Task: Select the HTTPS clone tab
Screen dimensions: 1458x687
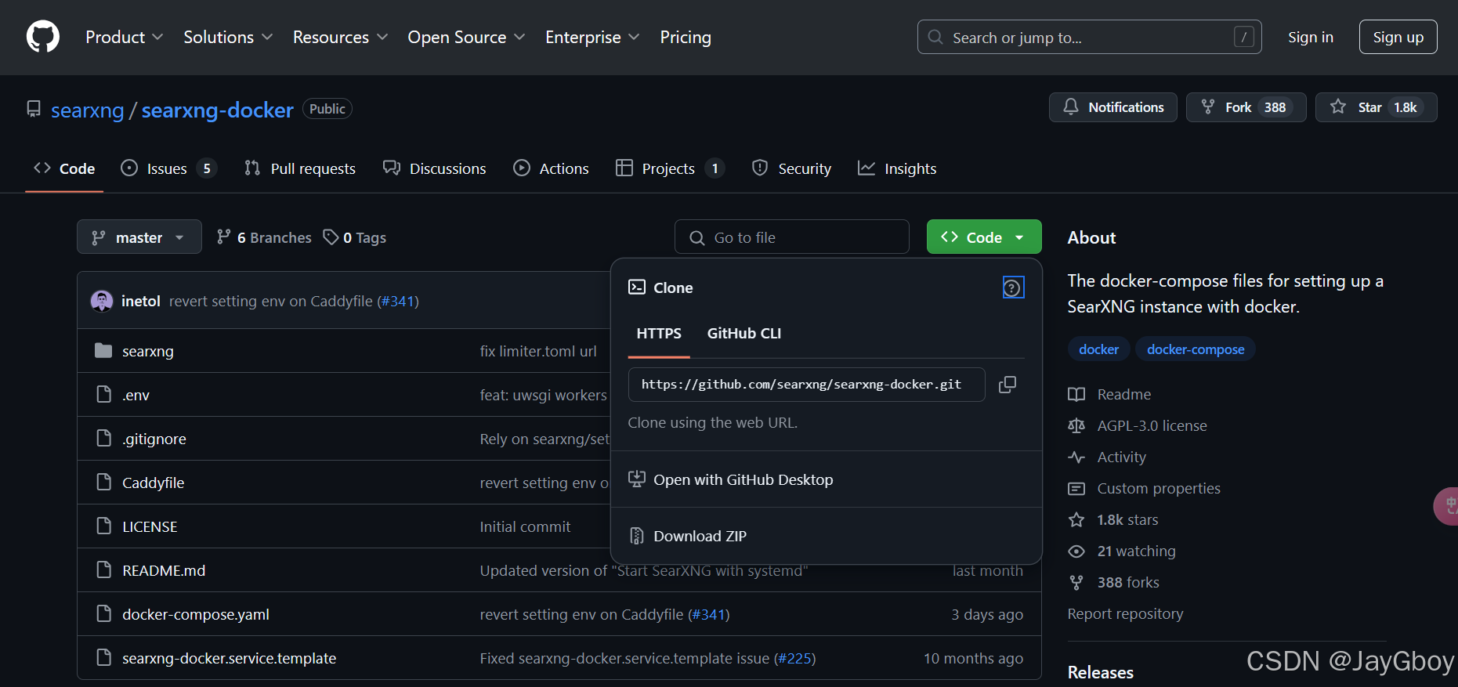Action: 659,333
